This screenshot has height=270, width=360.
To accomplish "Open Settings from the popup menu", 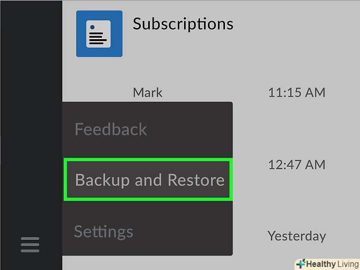I will 103,231.
